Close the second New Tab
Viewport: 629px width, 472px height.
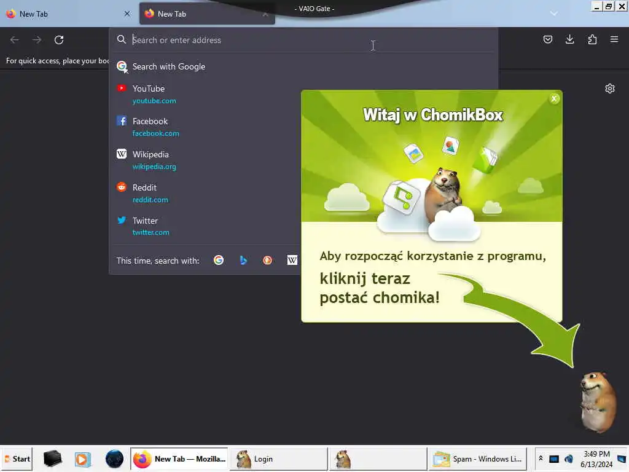pos(265,14)
